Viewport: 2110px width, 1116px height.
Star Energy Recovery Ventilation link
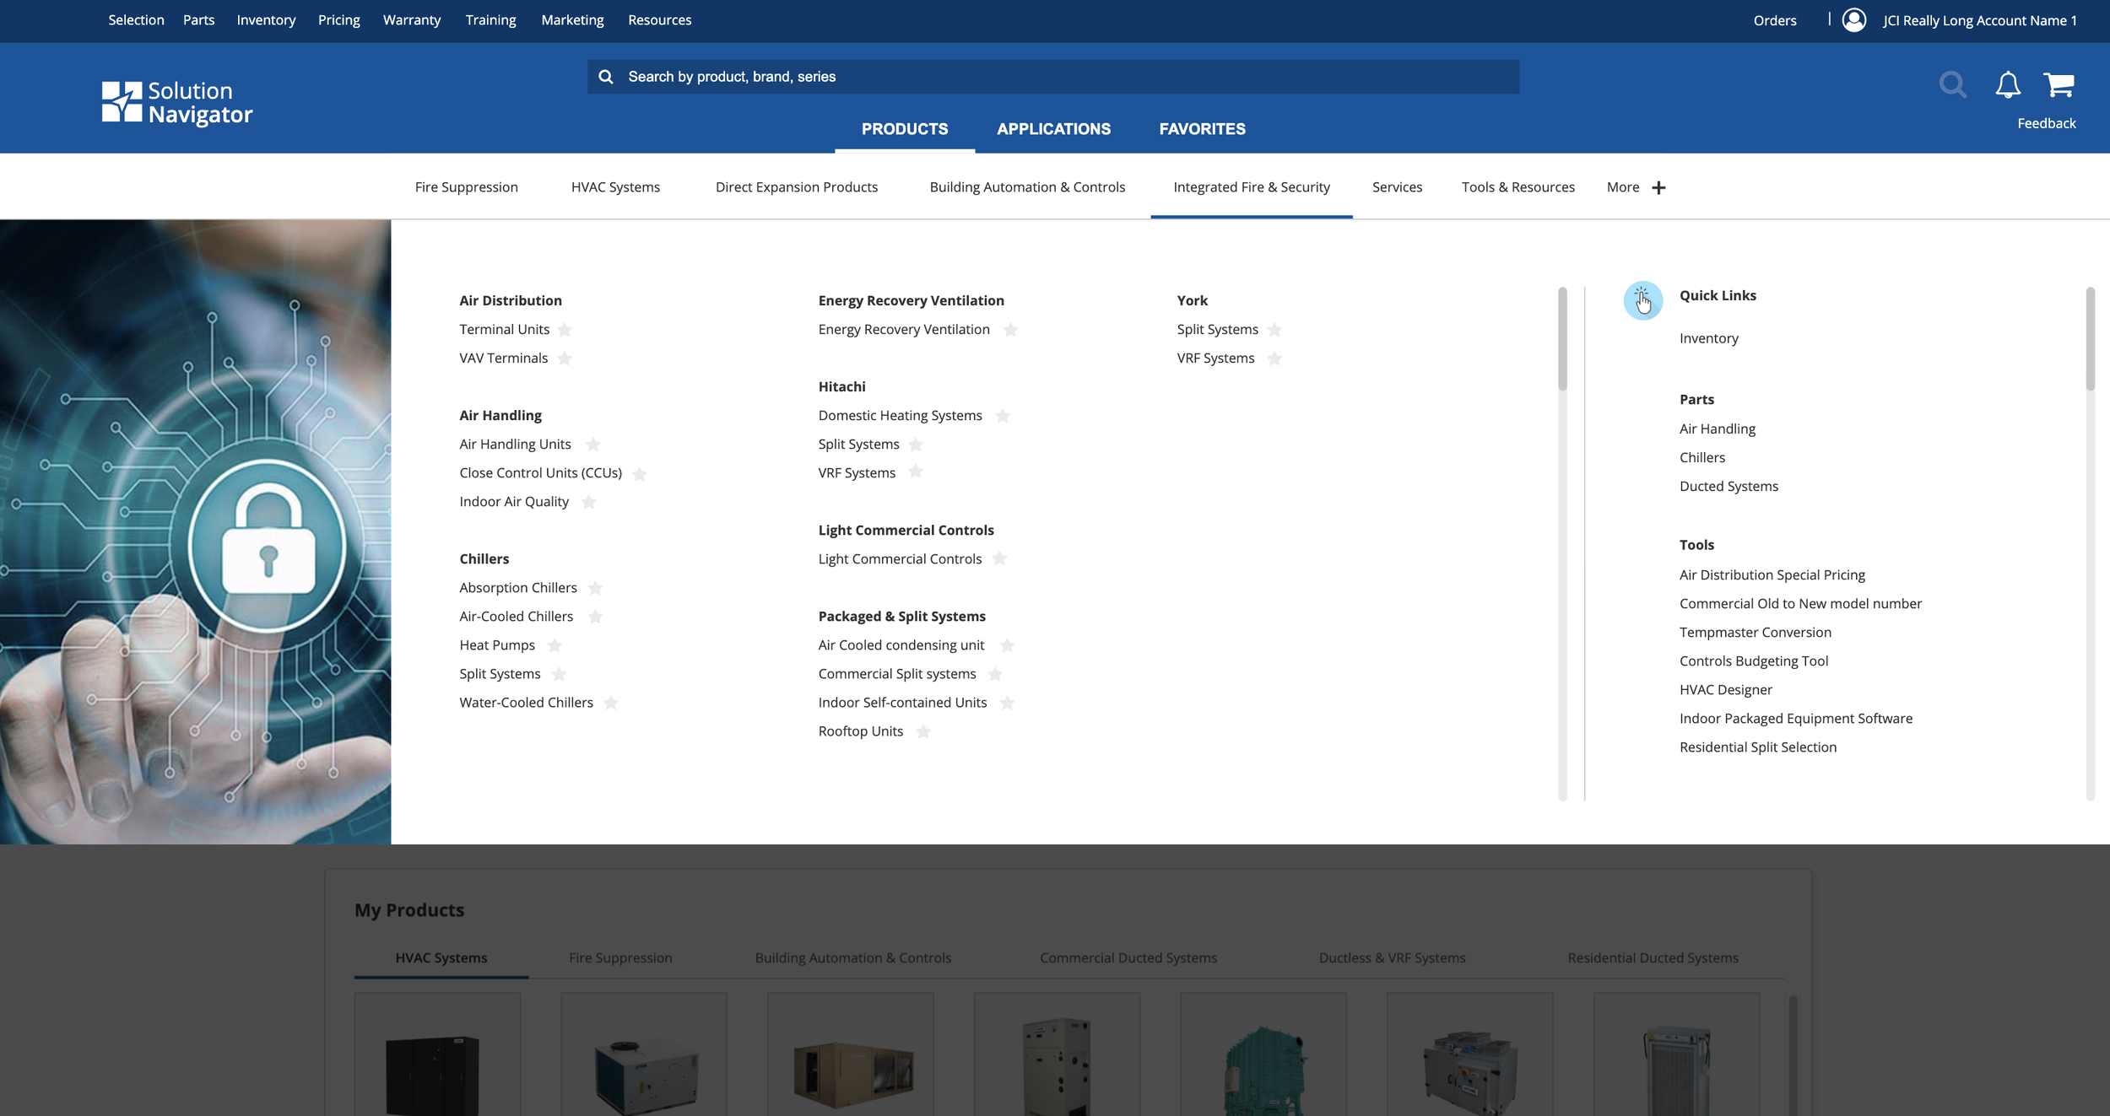click(1010, 330)
